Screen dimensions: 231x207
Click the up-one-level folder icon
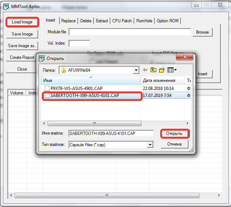tap(153, 70)
